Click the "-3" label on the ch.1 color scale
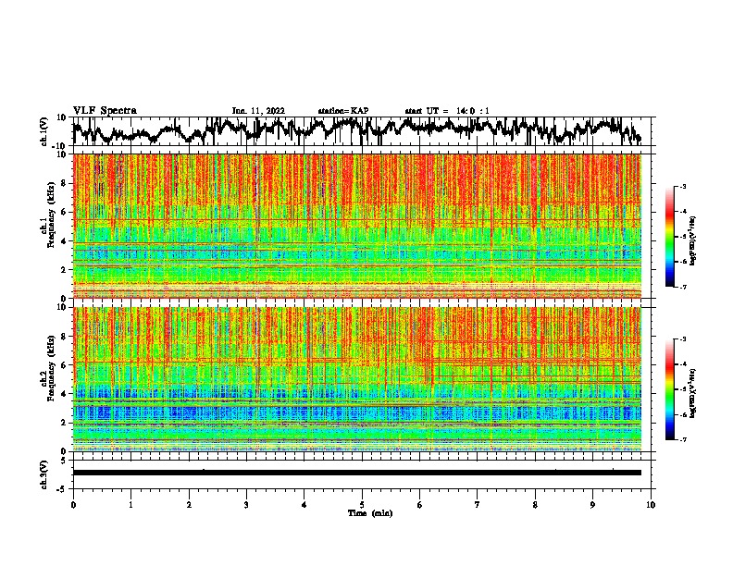733x566 pixels. pyautogui.click(x=683, y=187)
